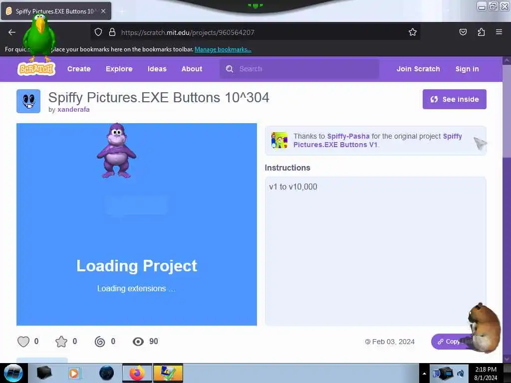Open the black folder taskbar icon

click(44, 373)
